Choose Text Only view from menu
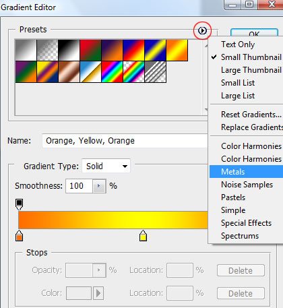Image resolution: width=283 pixels, height=308 pixels. coord(247,44)
